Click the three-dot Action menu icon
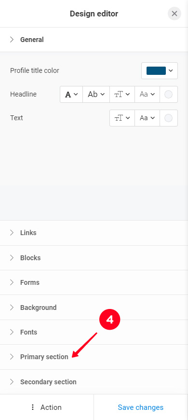 33,407
